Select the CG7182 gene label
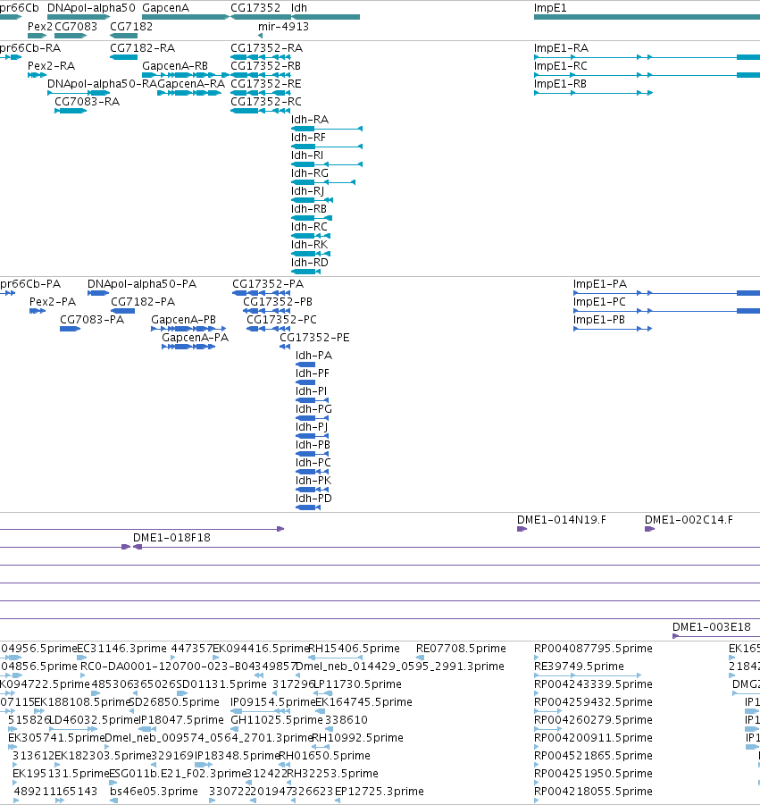The width and height of the screenshot is (760, 805). click(131, 27)
